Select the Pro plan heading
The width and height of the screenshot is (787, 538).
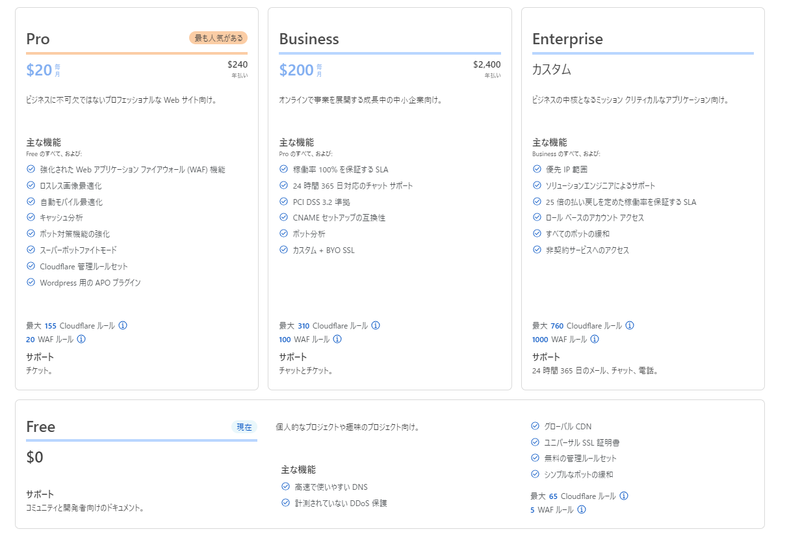coord(38,39)
